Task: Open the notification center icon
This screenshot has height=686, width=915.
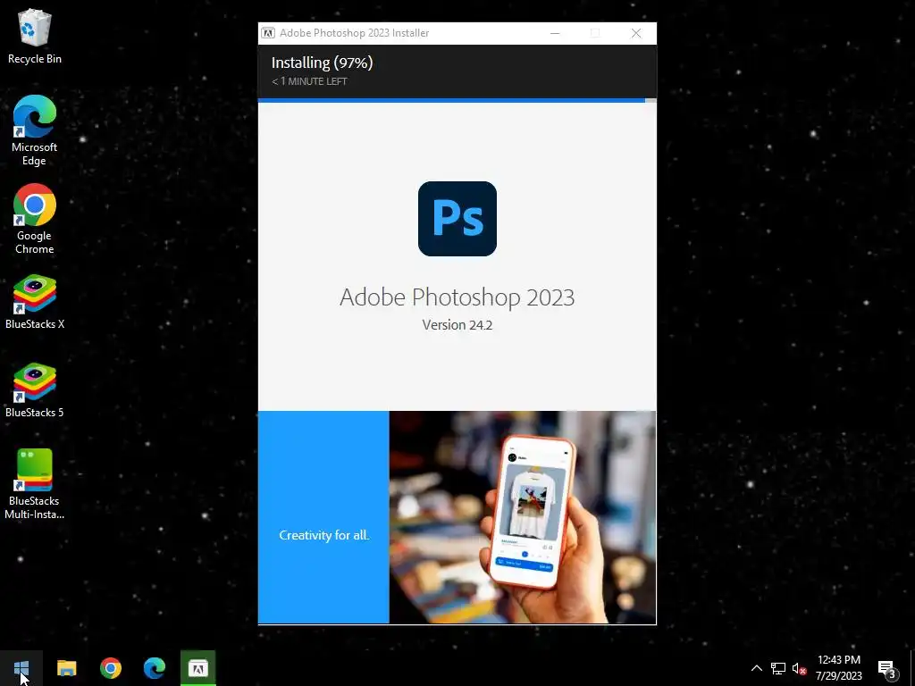Action: pyautogui.click(x=887, y=669)
